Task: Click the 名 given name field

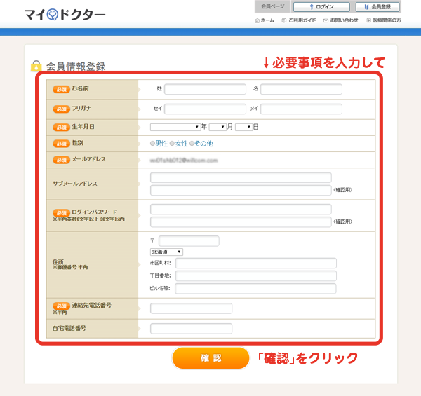Action: [x=301, y=89]
